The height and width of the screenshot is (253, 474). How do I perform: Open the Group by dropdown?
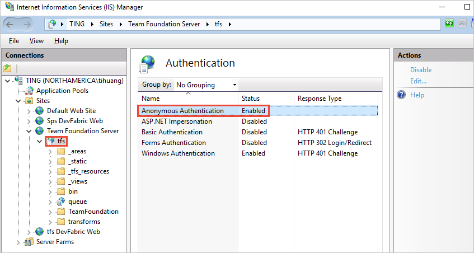206,85
